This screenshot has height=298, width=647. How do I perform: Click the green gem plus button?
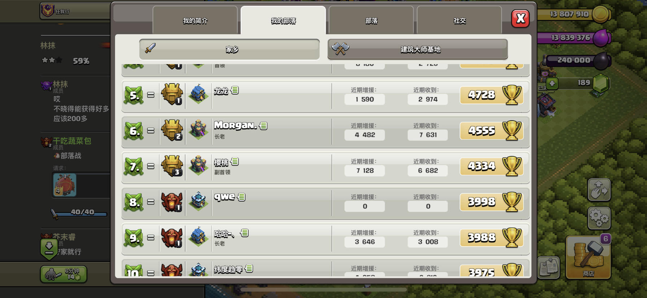552,83
